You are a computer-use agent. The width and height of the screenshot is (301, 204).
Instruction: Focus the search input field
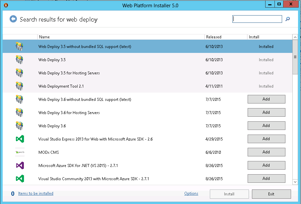point(257,19)
